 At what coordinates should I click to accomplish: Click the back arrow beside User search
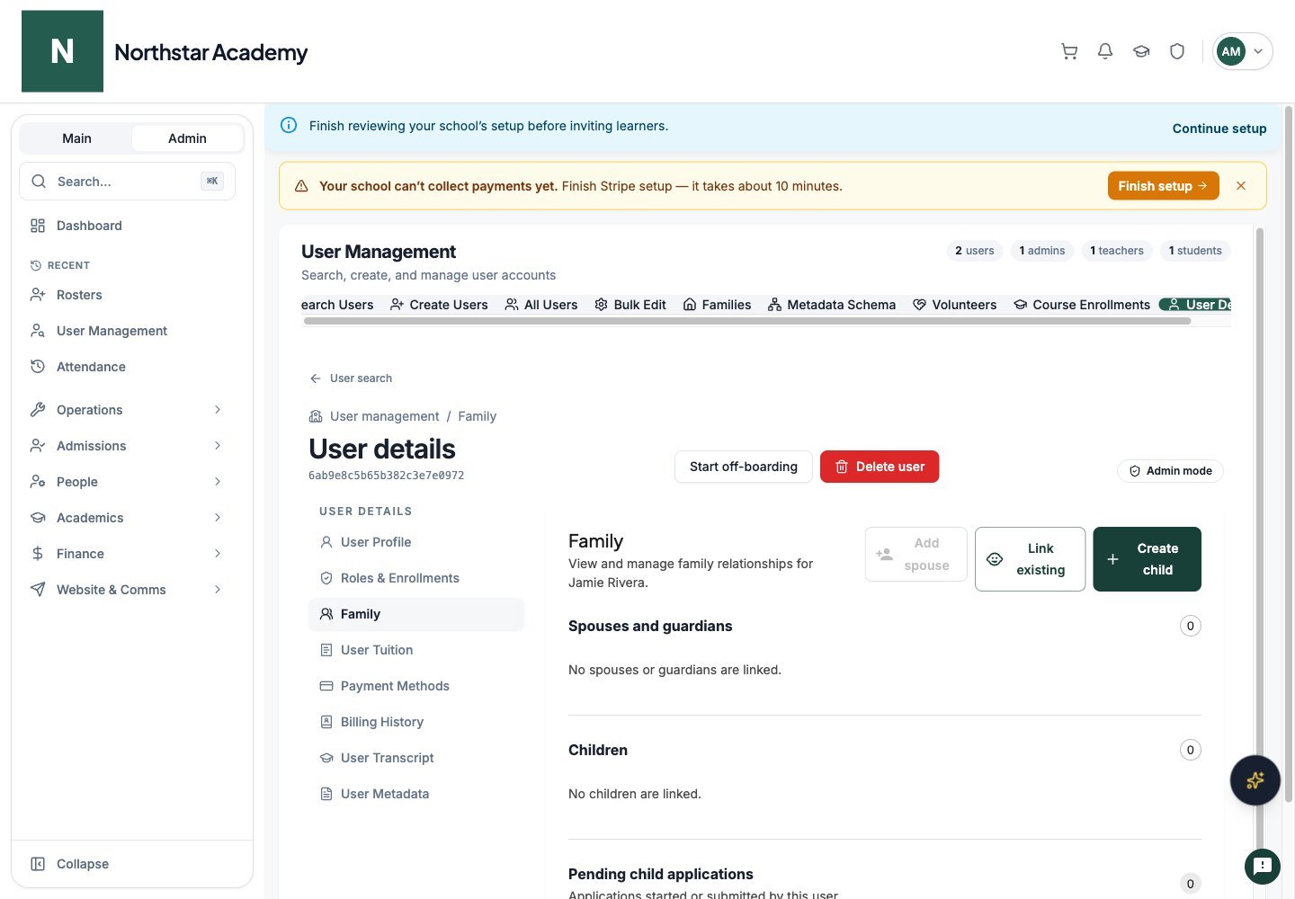(x=316, y=378)
